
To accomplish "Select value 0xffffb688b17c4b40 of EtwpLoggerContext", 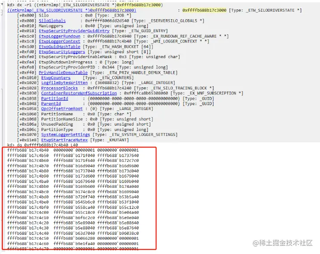I will tap(109, 41).
